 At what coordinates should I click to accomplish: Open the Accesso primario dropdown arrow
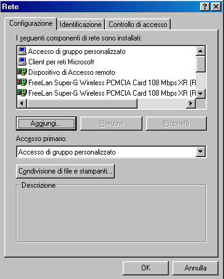pyautogui.click(x=201, y=151)
